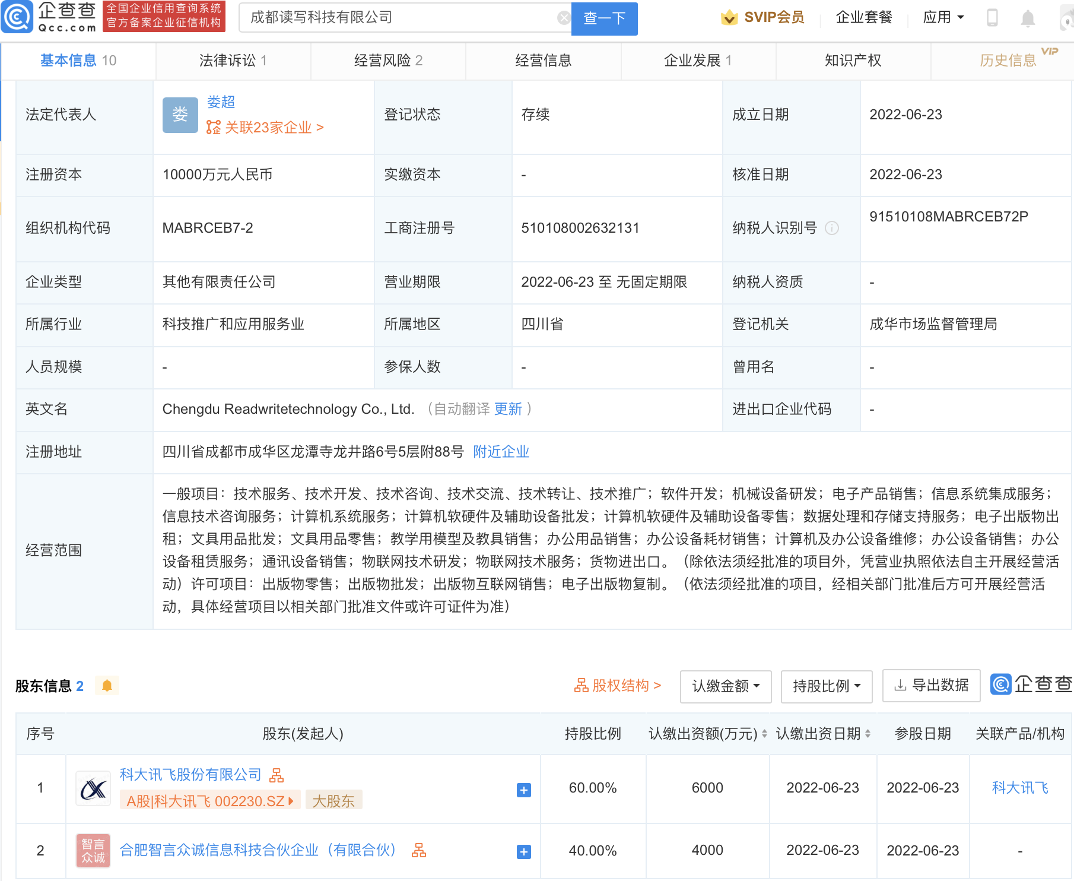
Task: Click the 智言众诚 company logo
Action: [93, 851]
